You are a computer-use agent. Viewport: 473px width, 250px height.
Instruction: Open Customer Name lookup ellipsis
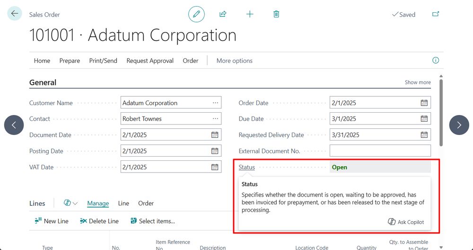point(215,103)
